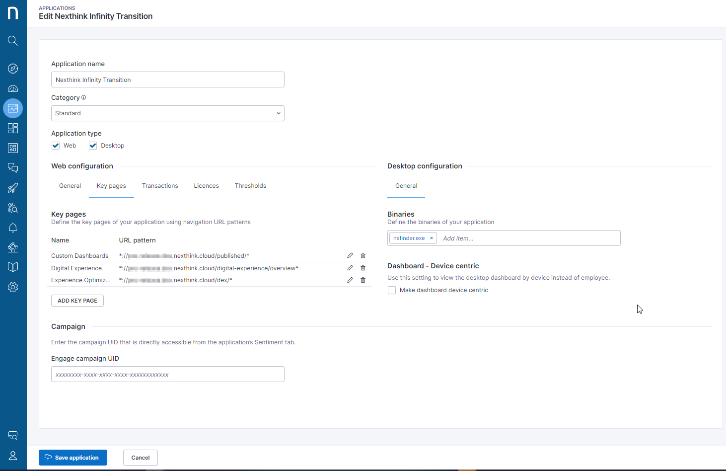The image size is (726, 471).
Task: Click the Nexthink logo icon
Action: pos(13,12)
